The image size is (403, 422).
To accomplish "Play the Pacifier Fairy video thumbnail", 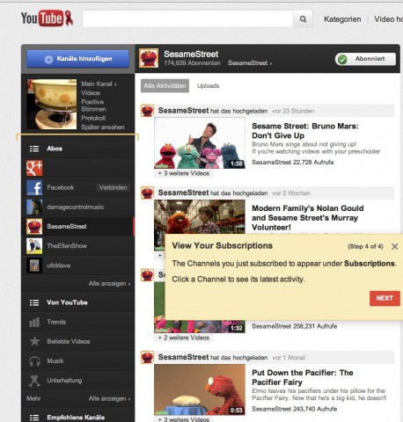I will [200, 389].
